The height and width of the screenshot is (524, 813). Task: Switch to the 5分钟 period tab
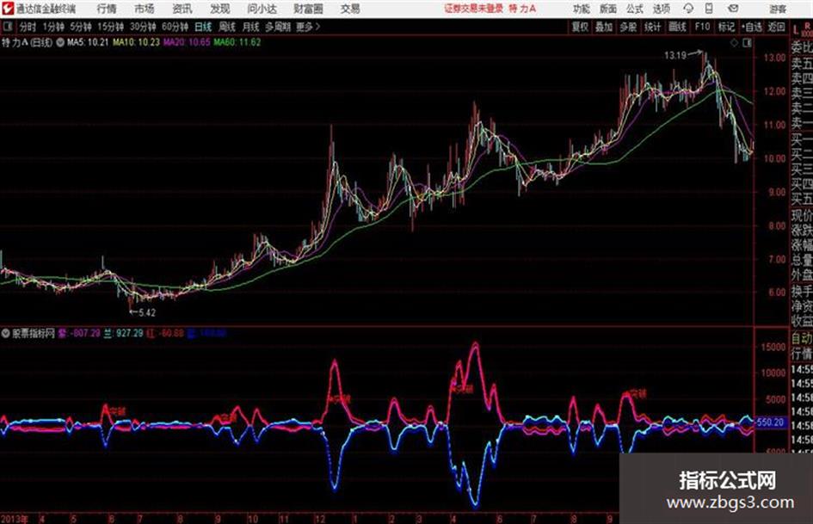point(81,27)
